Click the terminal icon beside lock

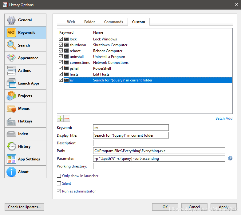[66, 39]
